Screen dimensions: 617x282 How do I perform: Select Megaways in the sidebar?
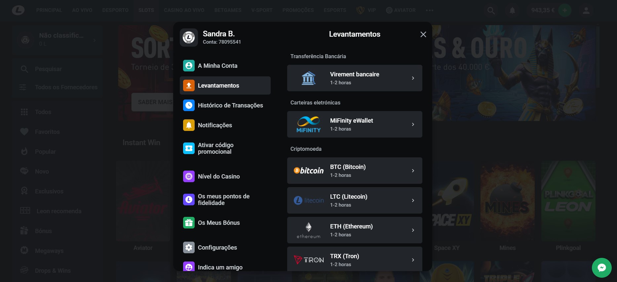pyautogui.click(x=58, y=251)
